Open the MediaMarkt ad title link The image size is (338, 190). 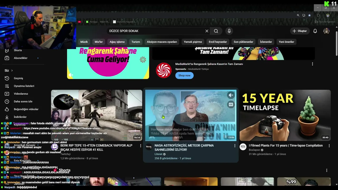pos(209,64)
